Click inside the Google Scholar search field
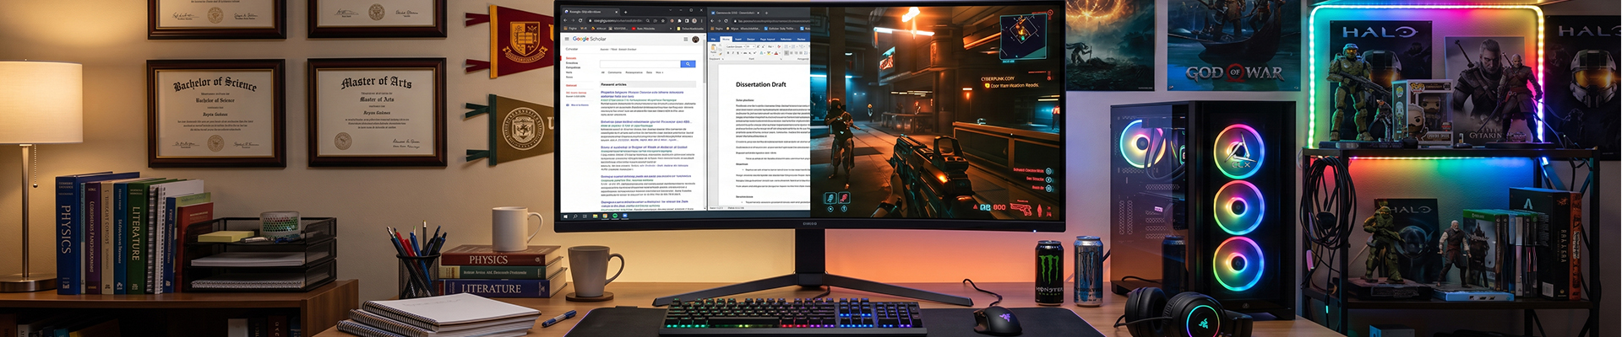Image resolution: width=1622 pixels, height=337 pixels. [640, 64]
